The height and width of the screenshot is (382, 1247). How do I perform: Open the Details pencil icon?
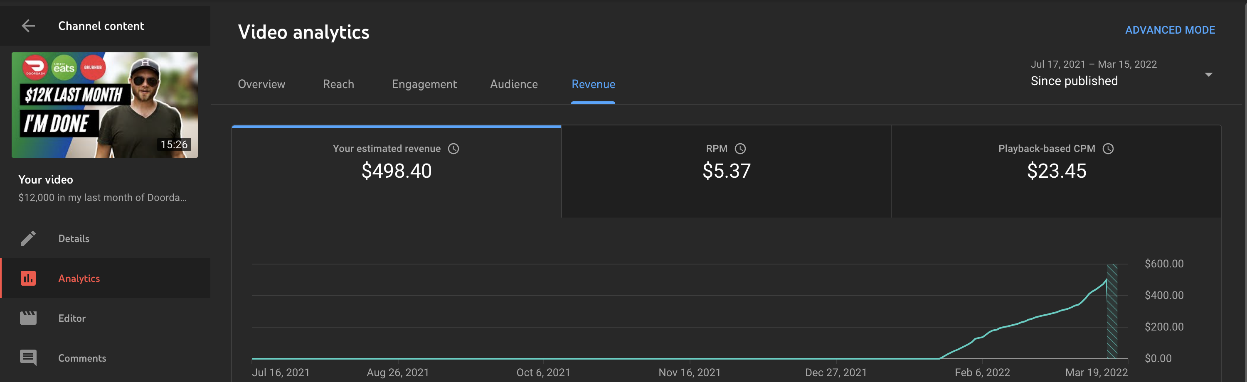[28, 238]
